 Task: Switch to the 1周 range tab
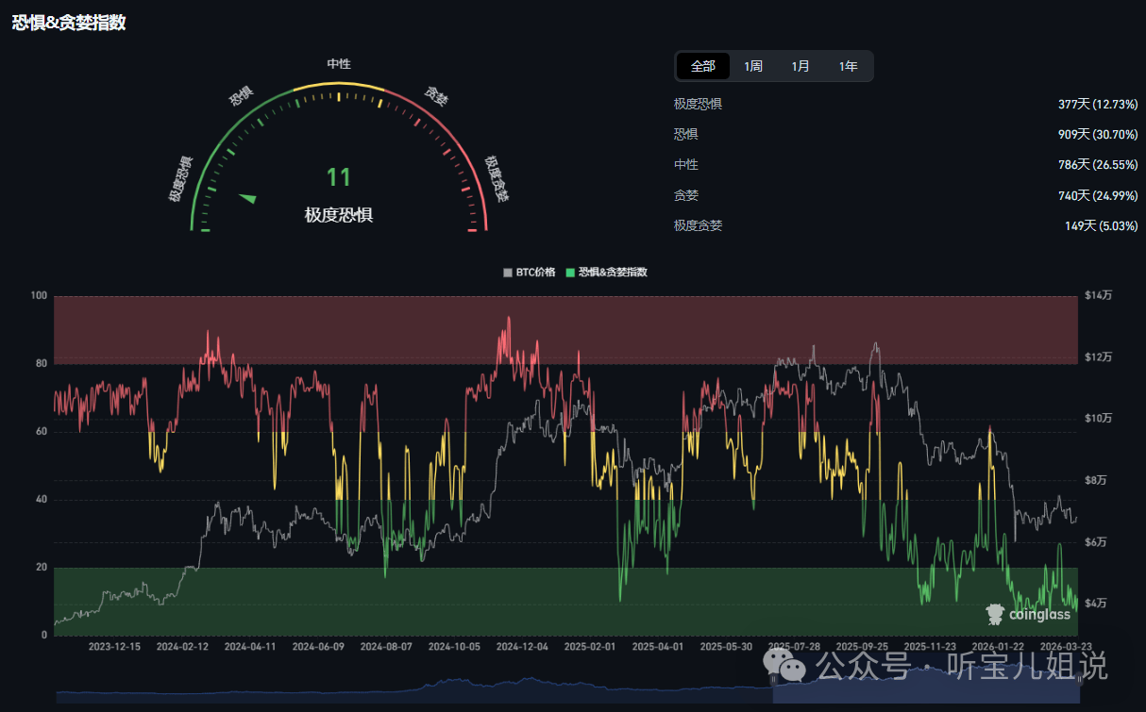click(x=752, y=66)
